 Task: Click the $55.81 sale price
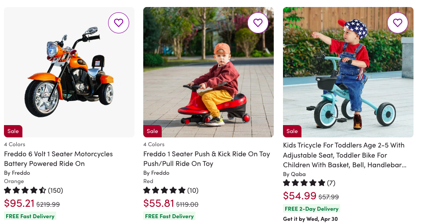158,203
